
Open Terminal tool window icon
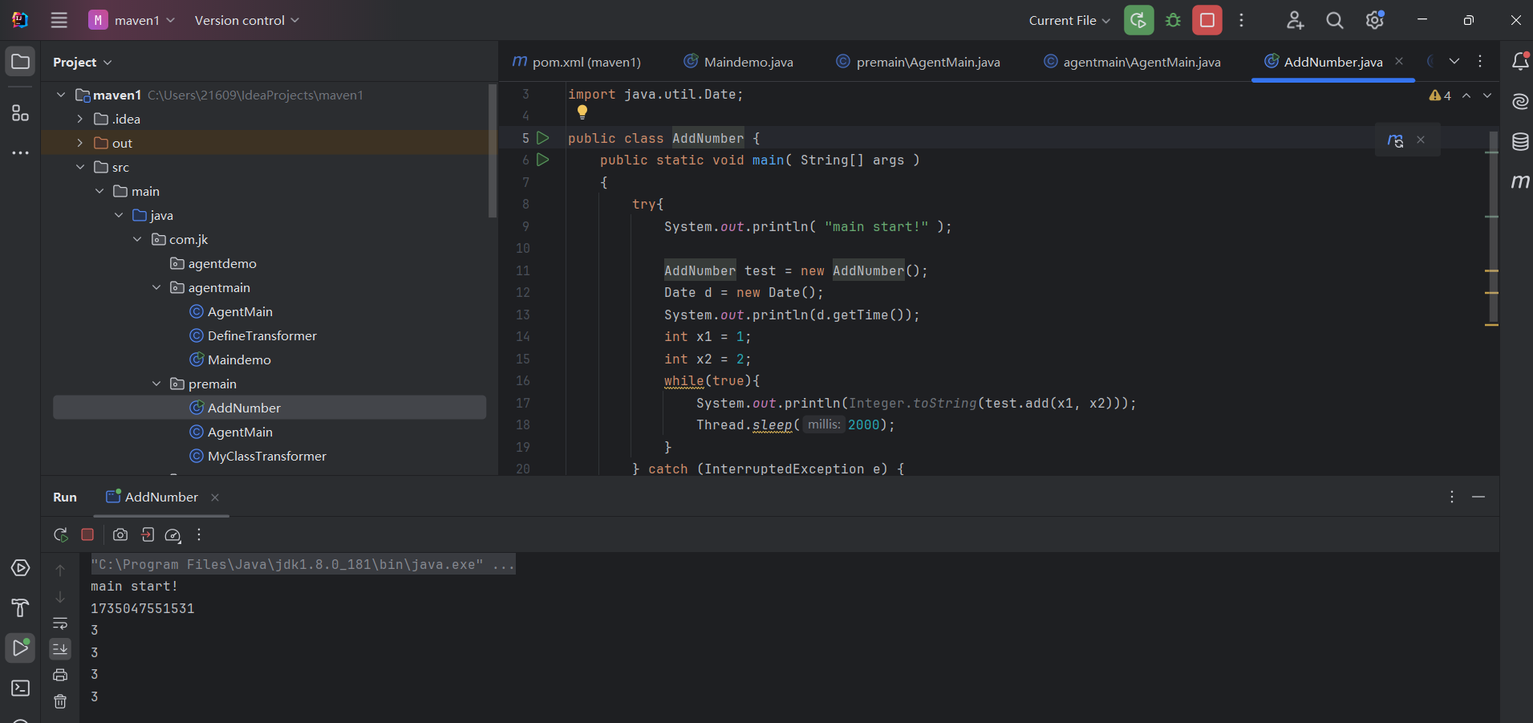(x=21, y=688)
